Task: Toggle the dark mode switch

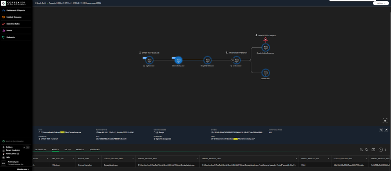Action: [x=26, y=147]
